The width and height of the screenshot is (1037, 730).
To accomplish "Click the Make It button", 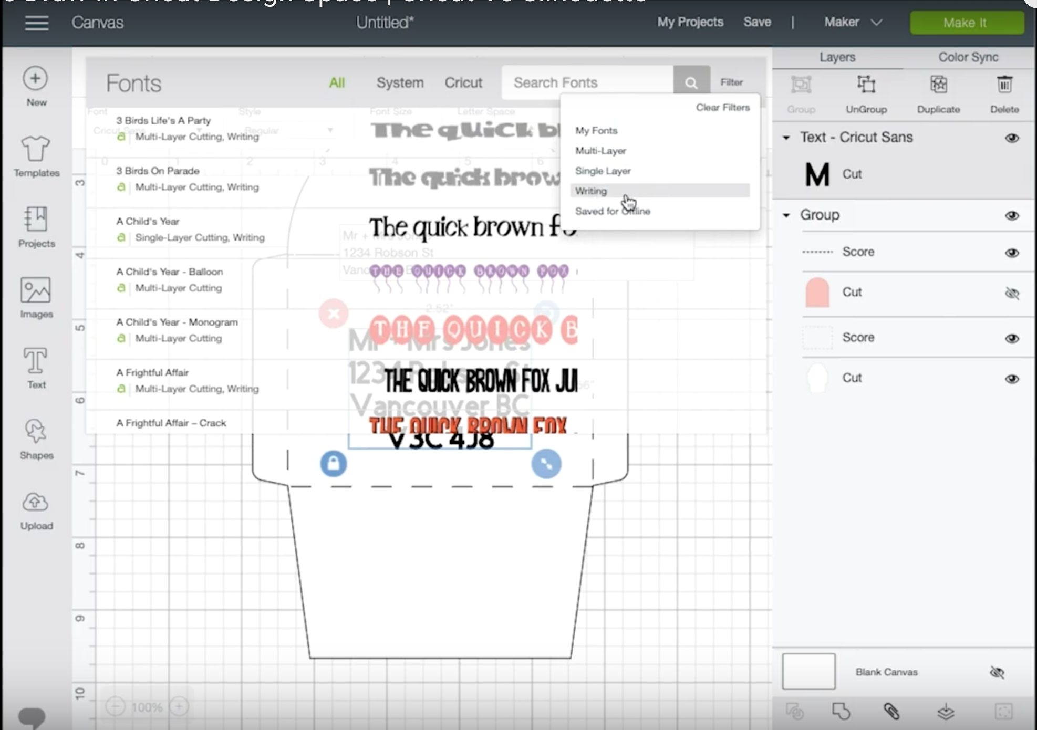I will click(x=967, y=23).
